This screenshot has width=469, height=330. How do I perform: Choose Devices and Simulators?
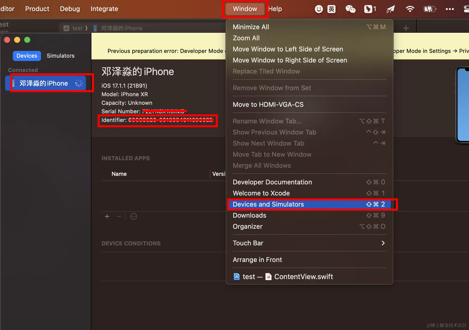(x=309, y=204)
